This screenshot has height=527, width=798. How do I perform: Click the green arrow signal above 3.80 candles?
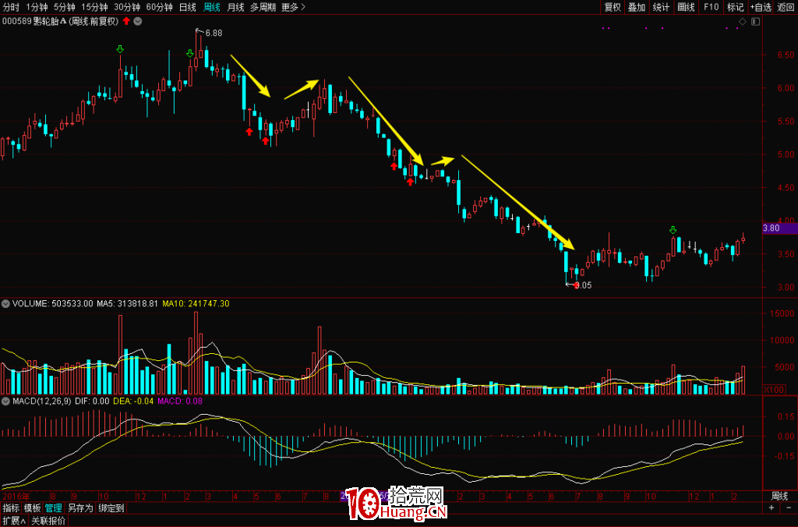(673, 230)
